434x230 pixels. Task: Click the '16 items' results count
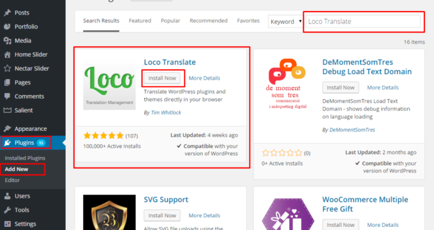coord(414,42)
